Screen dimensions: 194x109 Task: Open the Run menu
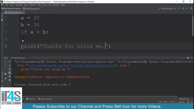coord(39,5)
